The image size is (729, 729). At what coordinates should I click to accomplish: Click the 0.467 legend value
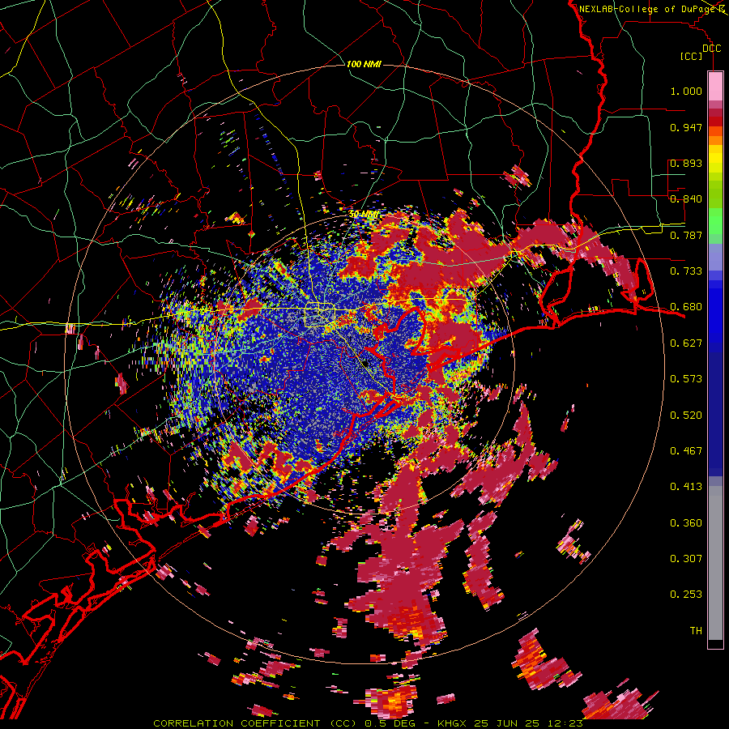(x=686, y=451)
